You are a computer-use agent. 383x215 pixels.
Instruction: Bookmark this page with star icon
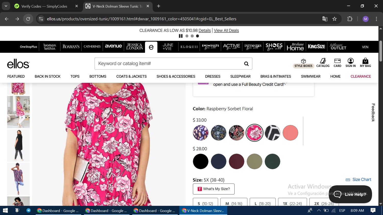tap(334, 19)
